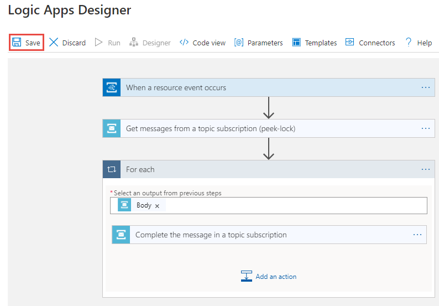Click the Help question mark icon
This screenshot has height=306, width=439.
coord(409,43)
